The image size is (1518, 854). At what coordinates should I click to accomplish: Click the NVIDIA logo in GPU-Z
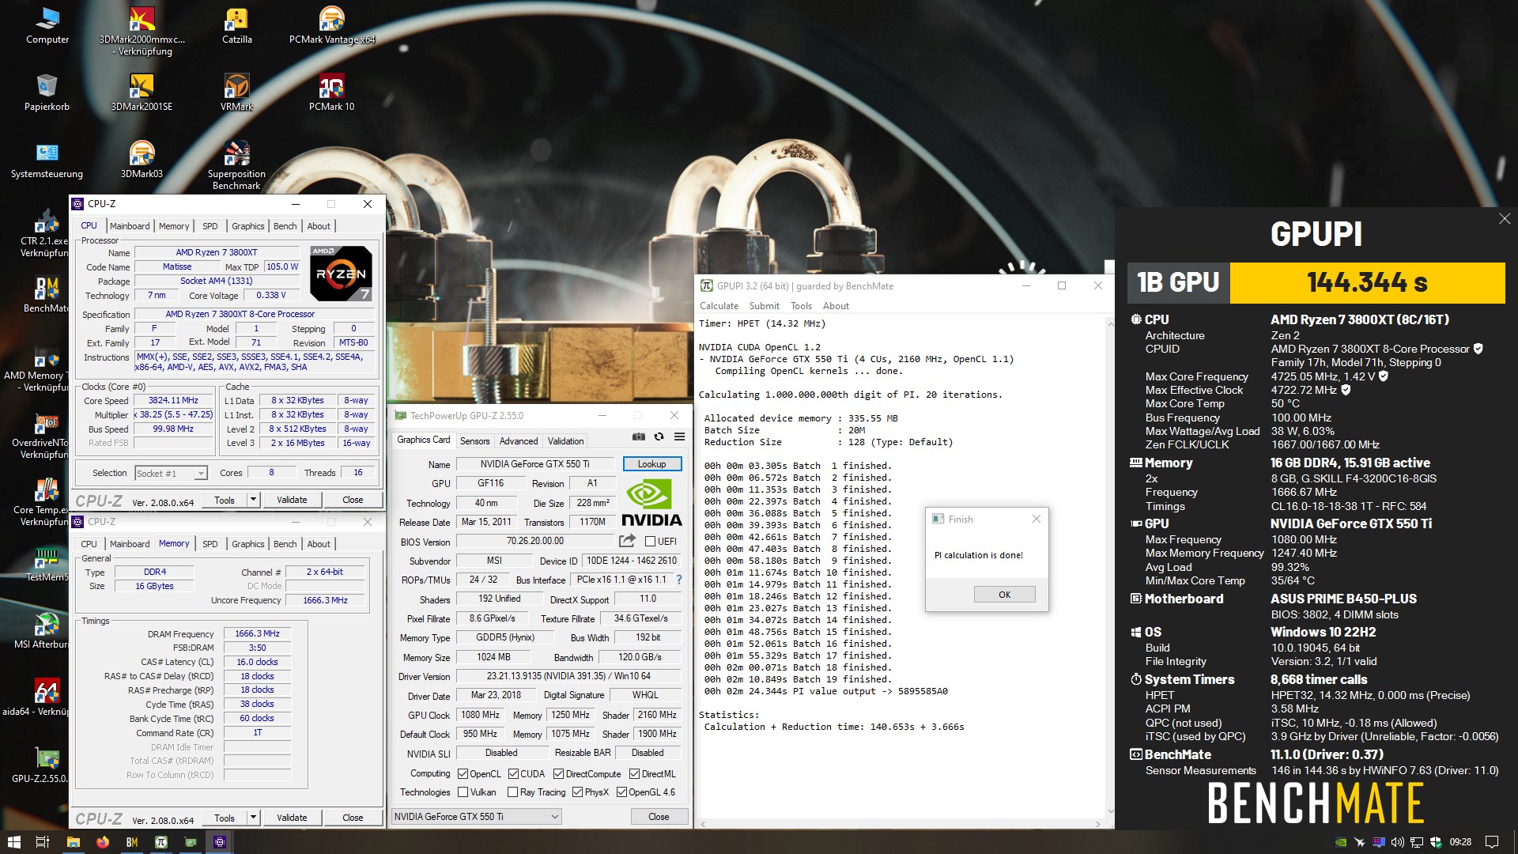point(651,503)
